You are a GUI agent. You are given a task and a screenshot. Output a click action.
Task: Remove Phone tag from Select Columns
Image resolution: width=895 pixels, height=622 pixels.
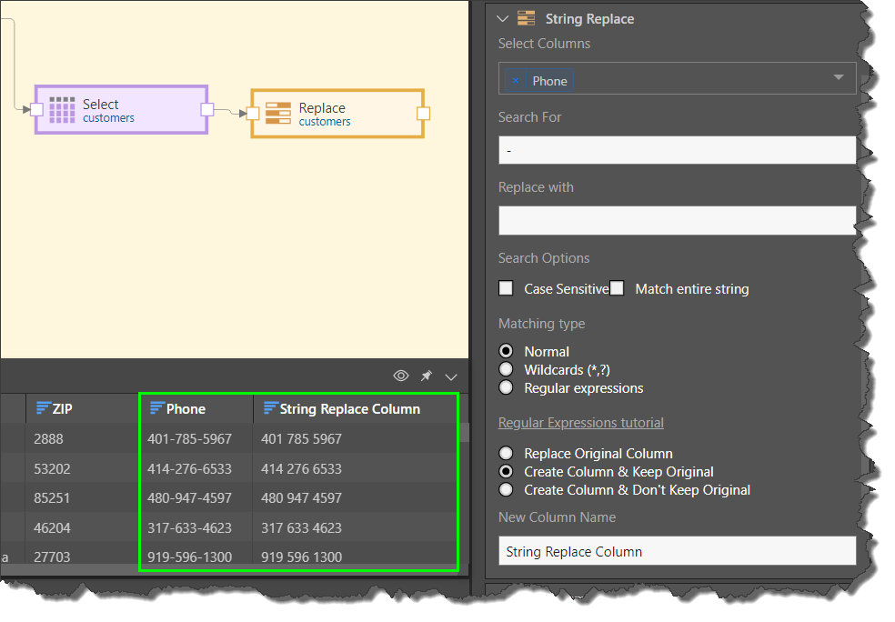click(x=516, y=81)
